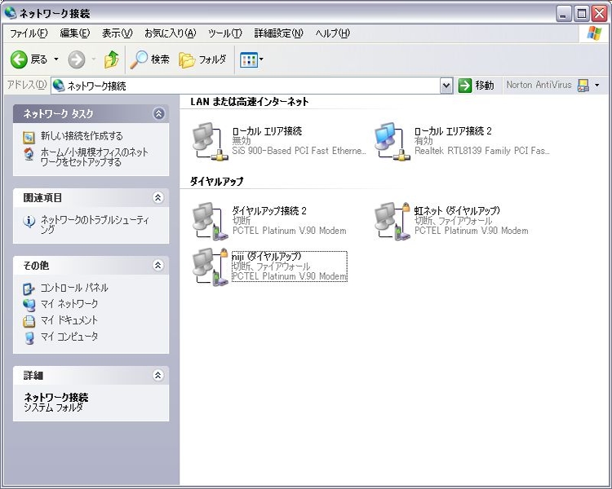Click the niji (ダイヤルアップ) name label
612x489 pixels.
267,257
